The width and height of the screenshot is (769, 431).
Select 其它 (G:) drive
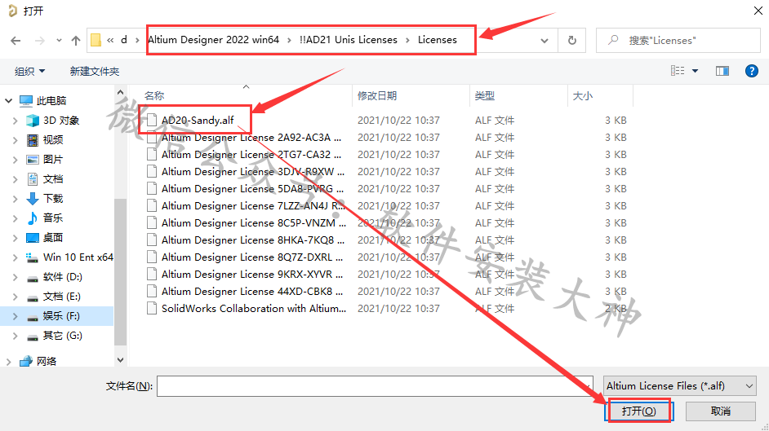[x=62, y=336]
